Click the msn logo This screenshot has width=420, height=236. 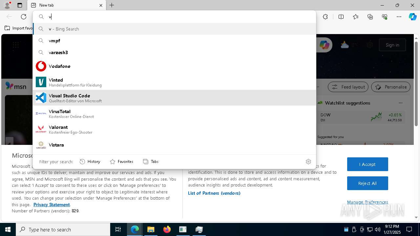coord(16,86)
